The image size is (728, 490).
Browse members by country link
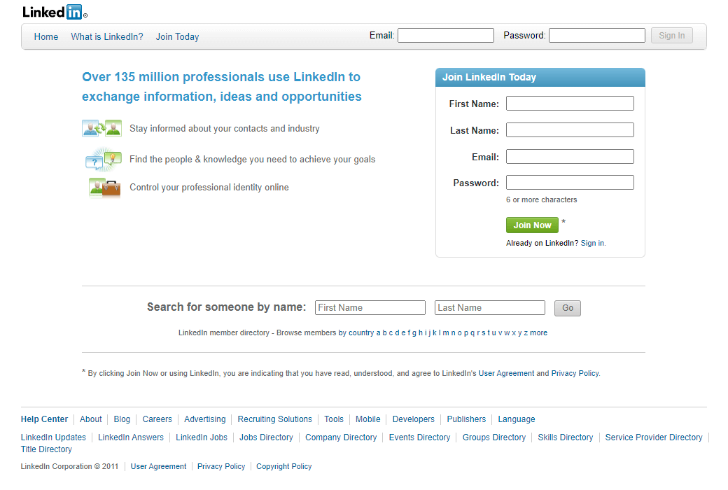click(x=356, y=332)
